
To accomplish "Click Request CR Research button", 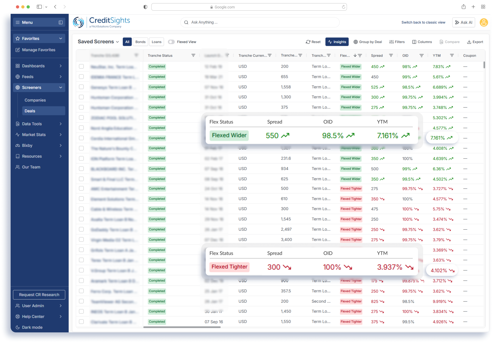I will pos(39,295).
